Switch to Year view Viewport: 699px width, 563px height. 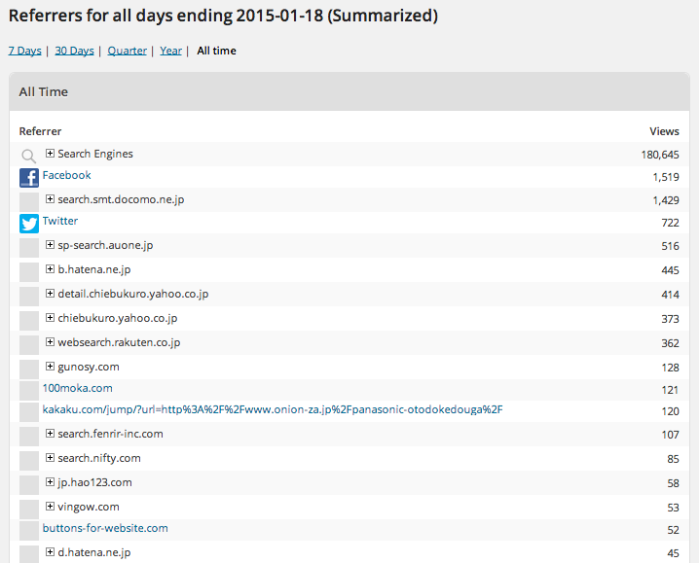click(x=170, y=51)
